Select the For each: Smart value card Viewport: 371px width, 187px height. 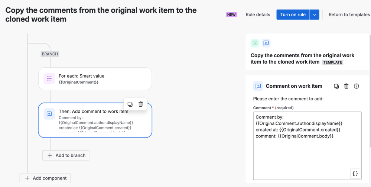[100, 78]
